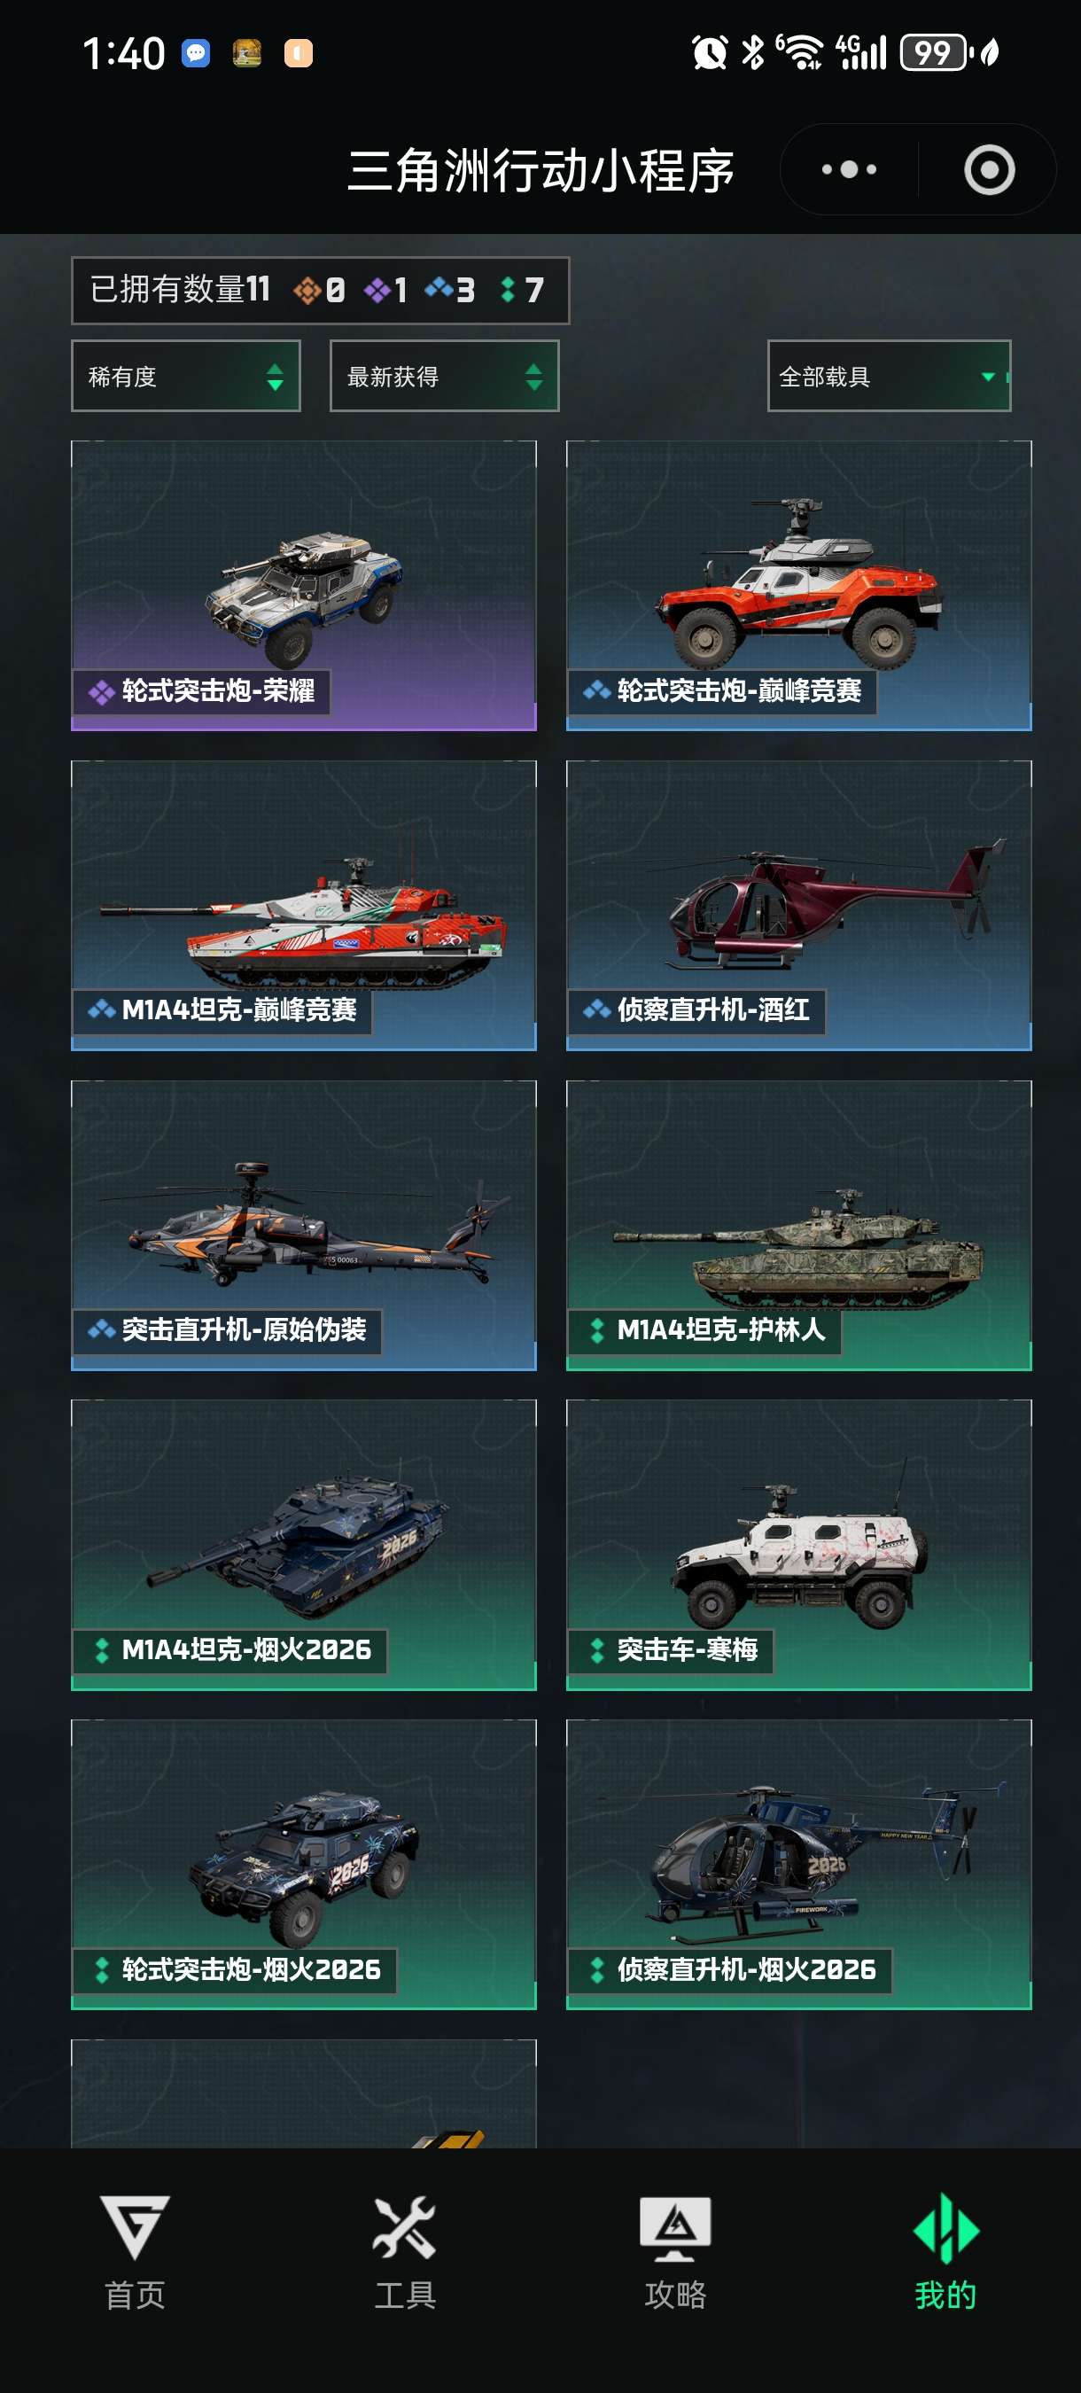
Task: Select M1A4坦克-护林人 tank skin
Action: click(x=798, y=1224)
